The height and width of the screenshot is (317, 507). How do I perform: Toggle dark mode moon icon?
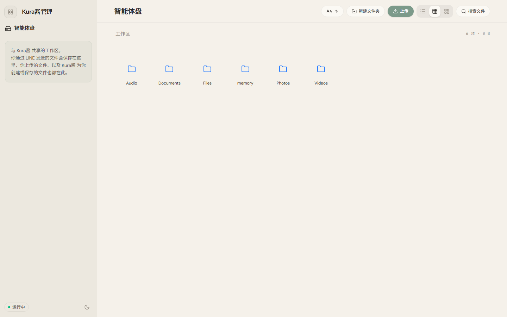87,307
